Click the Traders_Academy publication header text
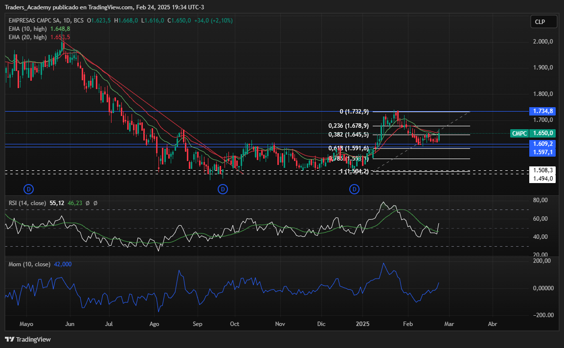The height and width of the screenshot is (348, 564). (x=104, y=7)
